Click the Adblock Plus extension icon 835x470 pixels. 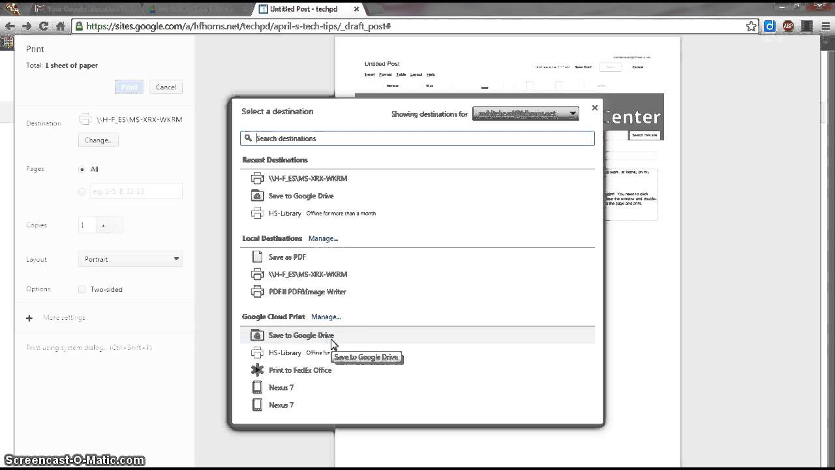[788, 26]
